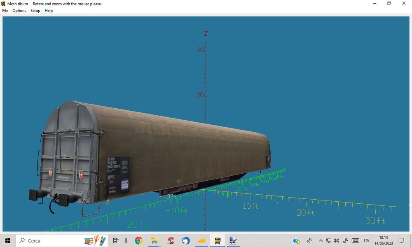
Task: Open the touch keyboard tray icon
Action: tap(356, 240)
